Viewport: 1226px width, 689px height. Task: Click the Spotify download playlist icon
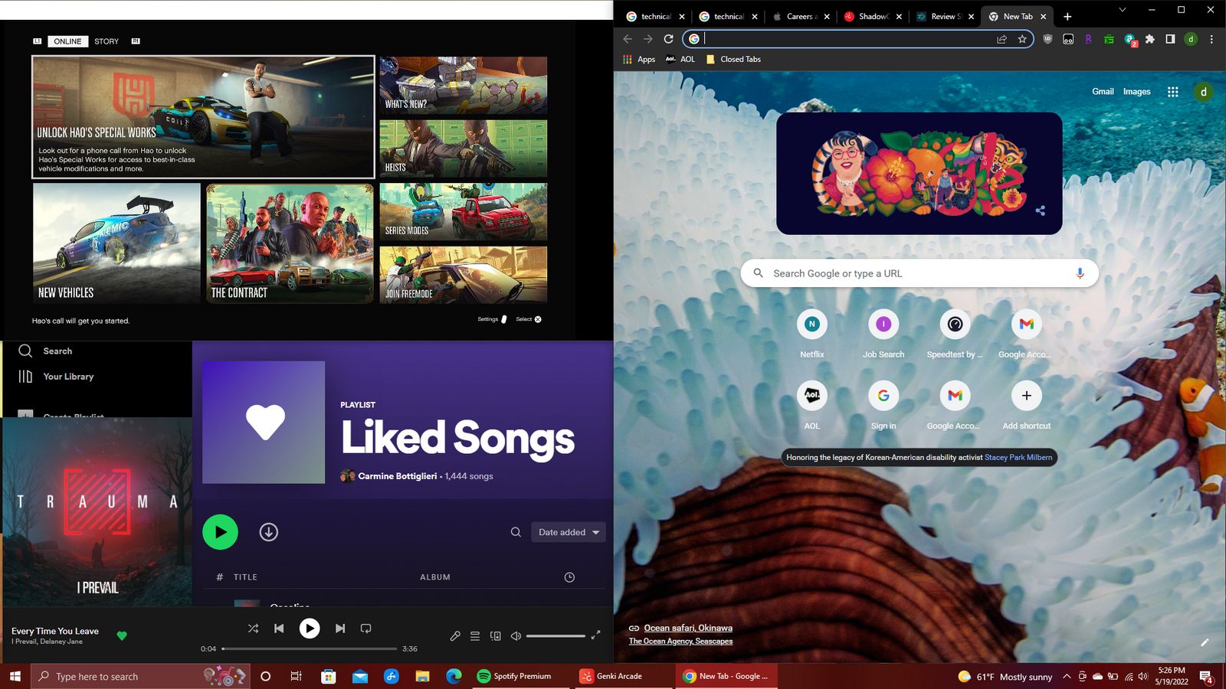coord(268,532)
